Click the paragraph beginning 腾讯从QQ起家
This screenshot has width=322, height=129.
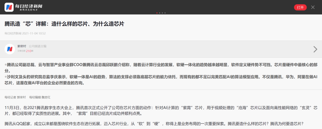(x=154, y=124)
